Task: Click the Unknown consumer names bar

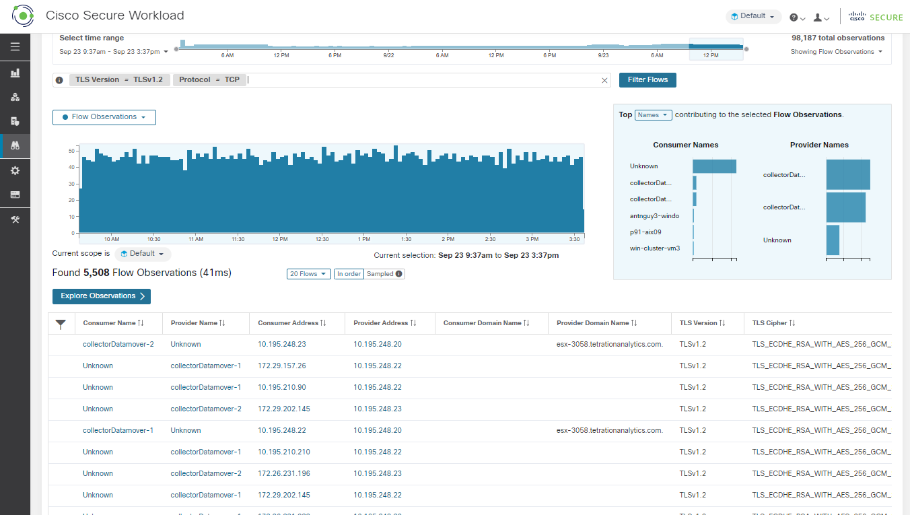Action: click(714, 166)
